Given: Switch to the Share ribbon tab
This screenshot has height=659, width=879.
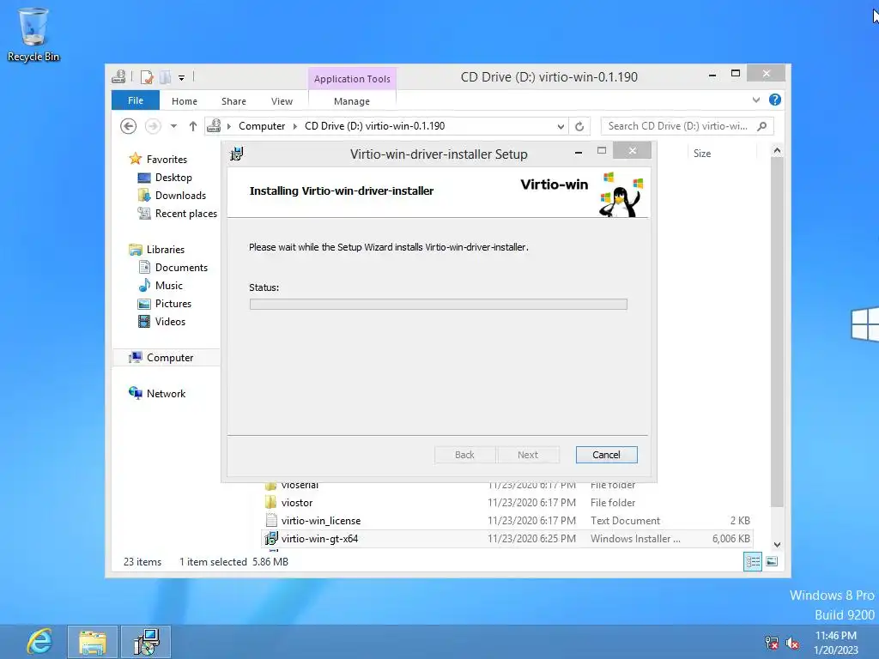Looking at the screenshot, I should [x=233, y=101].
